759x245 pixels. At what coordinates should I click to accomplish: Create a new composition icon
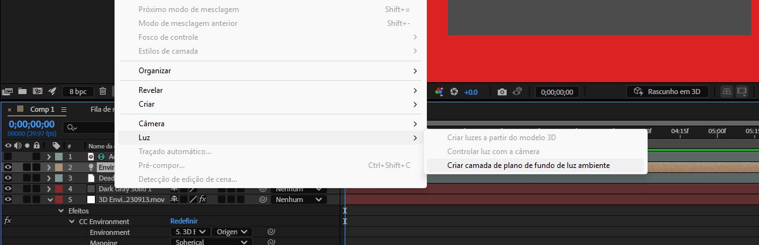(x=37, y=92)
